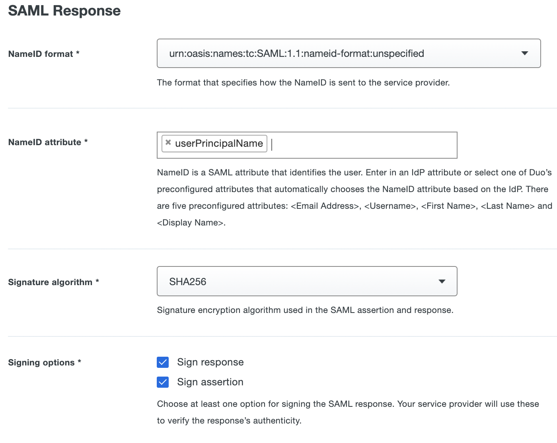Select the text urn:oasis:names:tc:SAML:1.1:nameid-format:unspecified
The height and width of the screenshot is (443, 557).
296,53
